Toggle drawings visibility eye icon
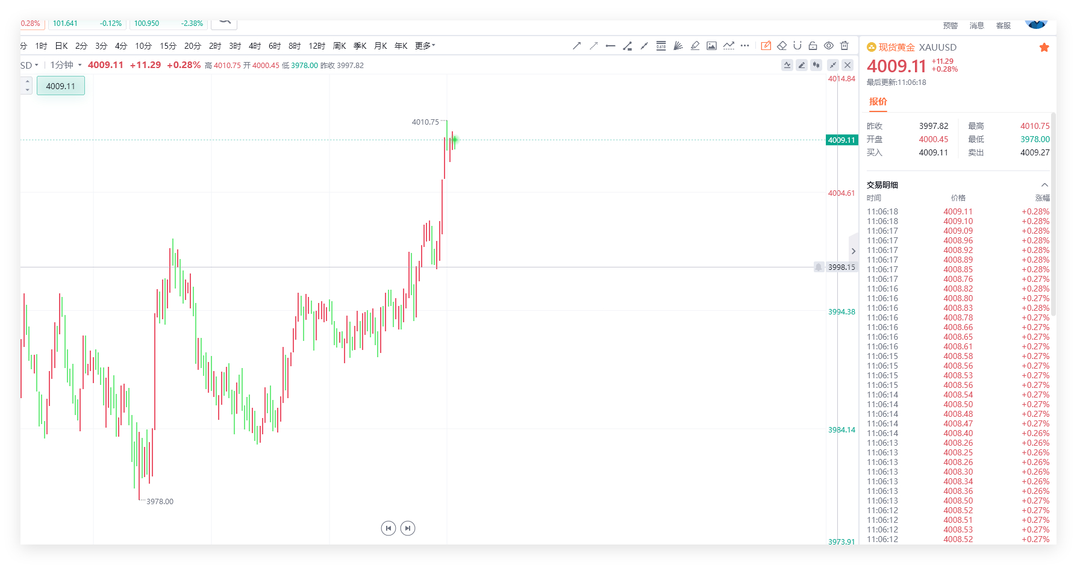This screenshot has width=1077, height=565. (x=828, y=46)
